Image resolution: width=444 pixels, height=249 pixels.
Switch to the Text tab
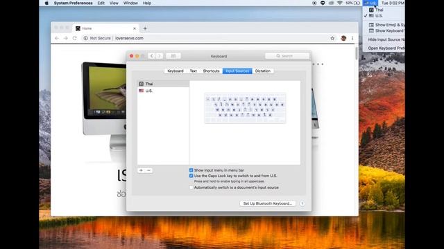tap(194, 71)
